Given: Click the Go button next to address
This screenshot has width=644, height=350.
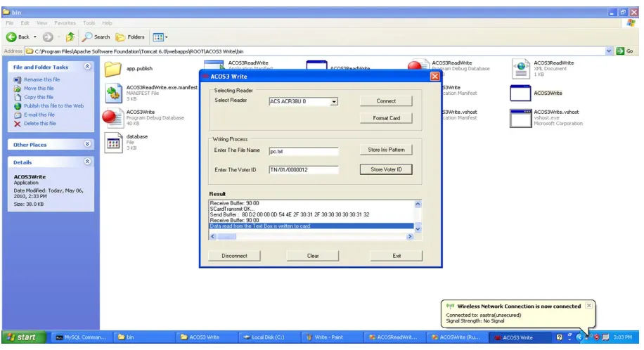Looking at the screenshot, I should click(x=625, y=51).
